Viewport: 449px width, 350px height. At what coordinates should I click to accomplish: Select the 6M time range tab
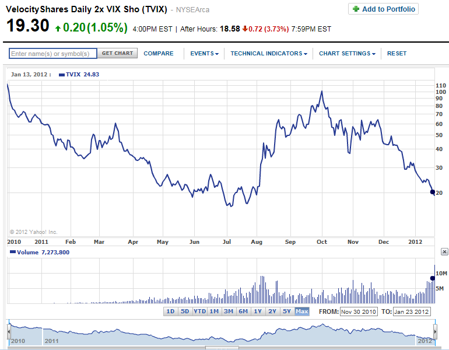243,311
